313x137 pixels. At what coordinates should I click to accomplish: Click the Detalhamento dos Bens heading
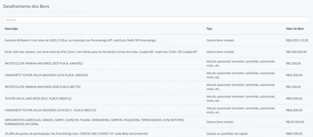[x=26, y=6]
